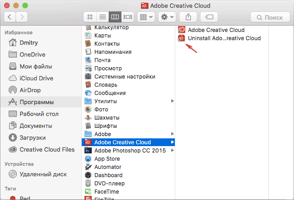Click the Edit Tags toolbar button
This screenshot has width=294, height=200.
209,17
